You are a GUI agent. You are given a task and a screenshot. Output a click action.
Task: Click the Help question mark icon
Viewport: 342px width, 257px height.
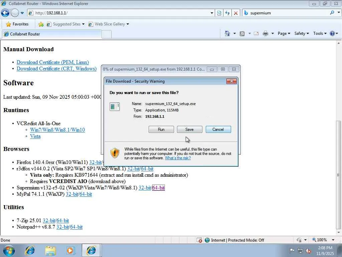tap(332, 33)
